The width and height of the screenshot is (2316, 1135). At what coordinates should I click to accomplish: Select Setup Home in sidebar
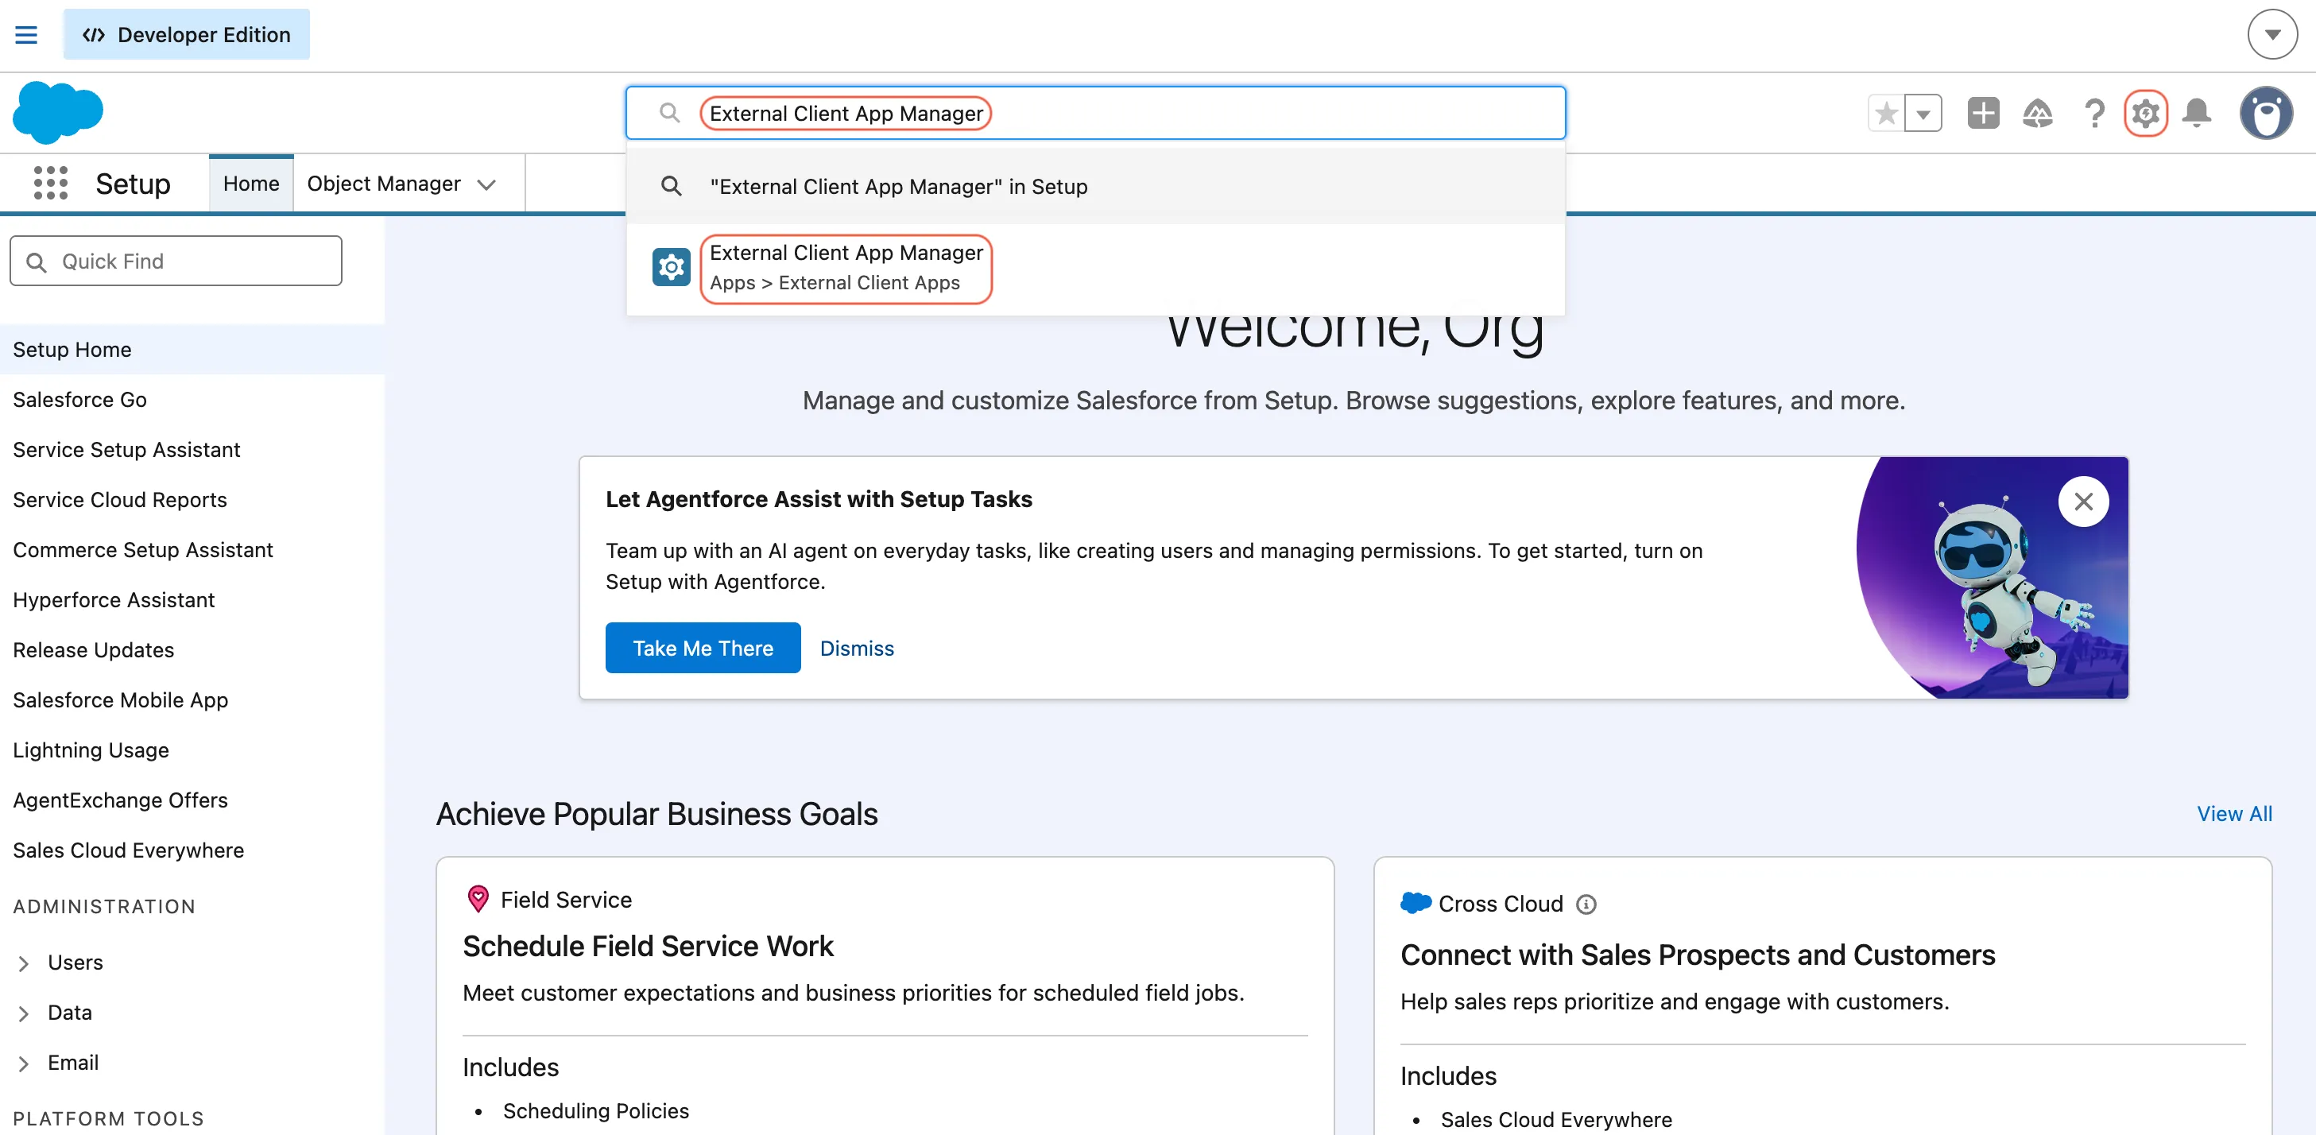pos(192,350)
